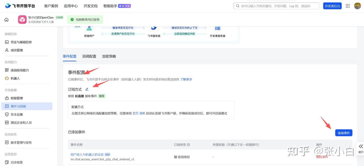The image size is (364, 166).
Task: Expand the collapsed side panel with 展开
Action: pos(361,148)
